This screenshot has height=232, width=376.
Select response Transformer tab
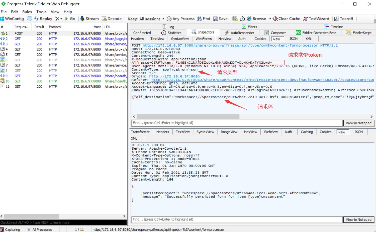140,132
